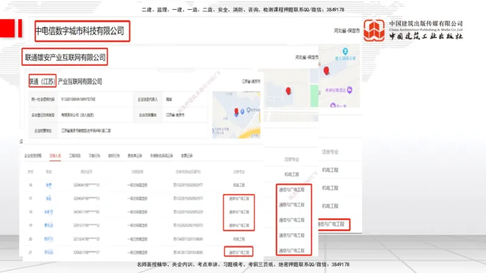Click the red location pin on the 联通（江苏） company map
Viewport: 486px width, 273px height.
[x=236, y=111]
